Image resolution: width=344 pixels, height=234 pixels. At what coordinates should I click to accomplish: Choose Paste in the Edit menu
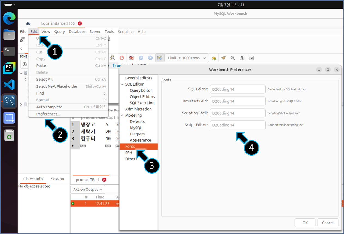pyautogui.click(x=68, y=66)
